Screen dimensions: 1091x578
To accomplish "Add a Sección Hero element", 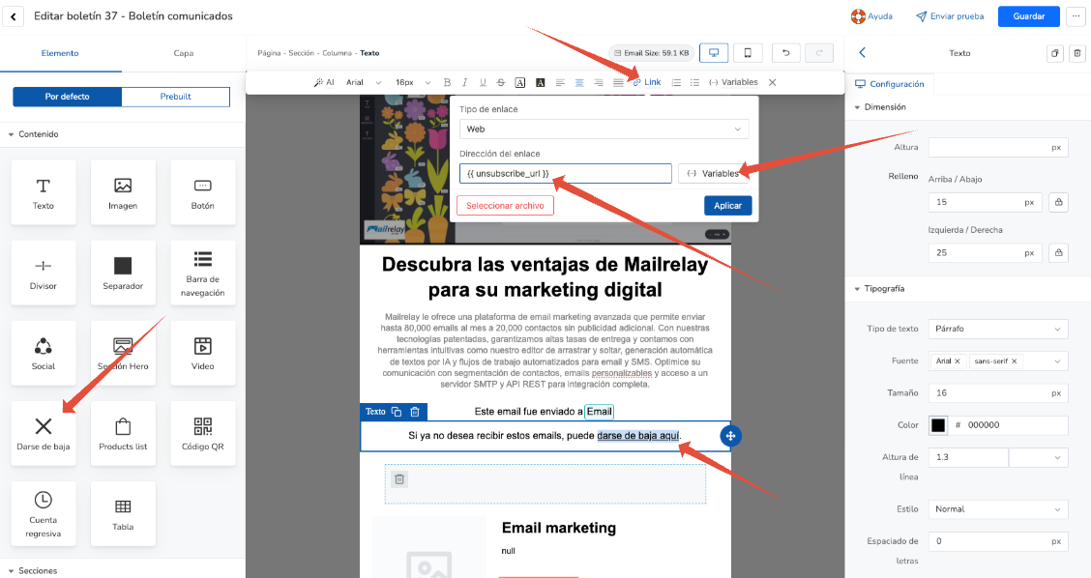I will pos(123,354).
